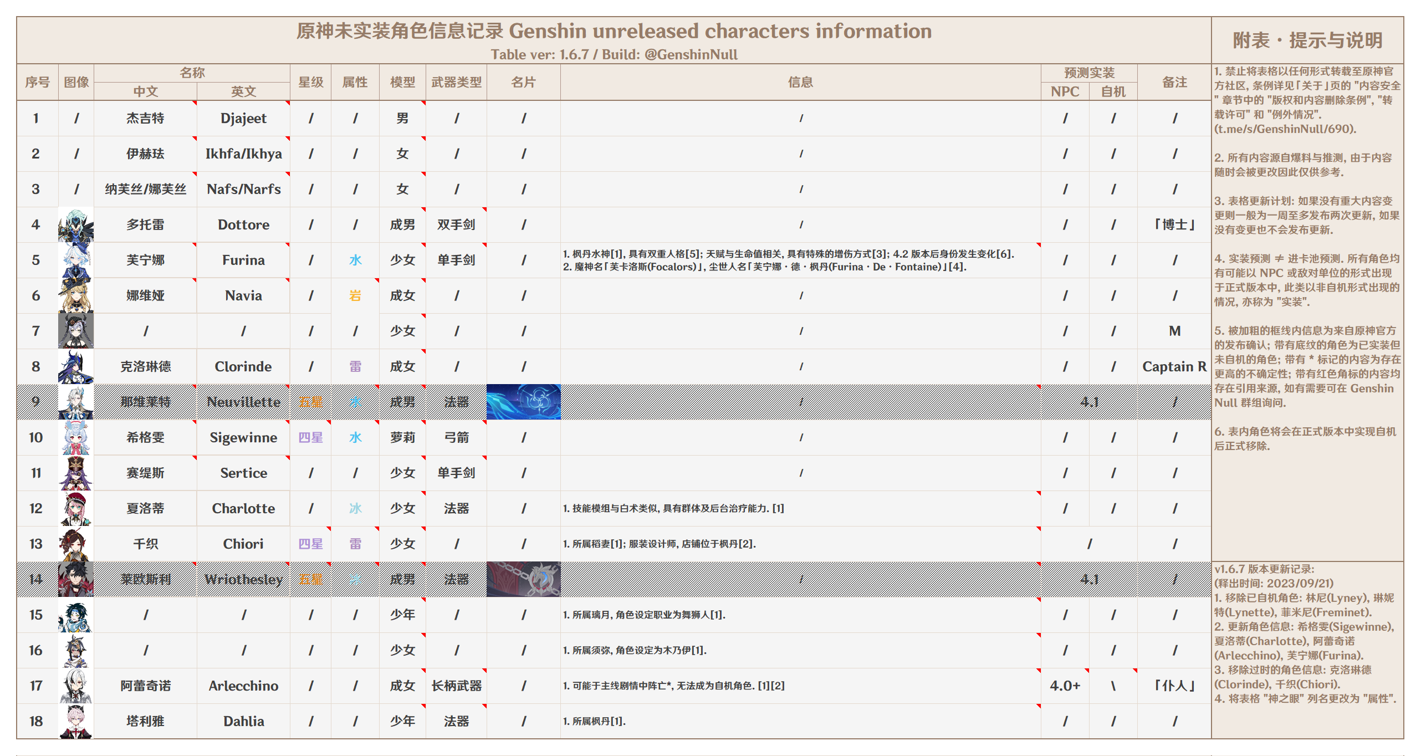Open Wriothesley's namecard image
This screenshot has height=756, width=1421.
pos(524,579)
